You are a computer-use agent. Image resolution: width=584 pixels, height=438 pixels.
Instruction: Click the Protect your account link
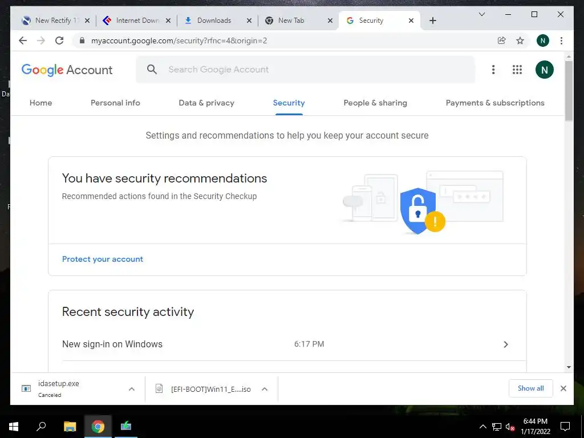103,259
